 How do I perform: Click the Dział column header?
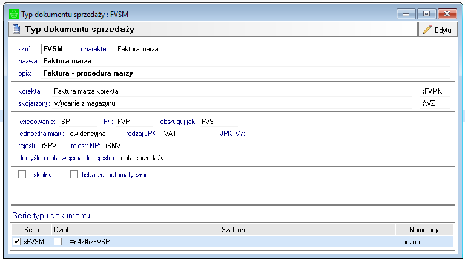coord(62,230)
